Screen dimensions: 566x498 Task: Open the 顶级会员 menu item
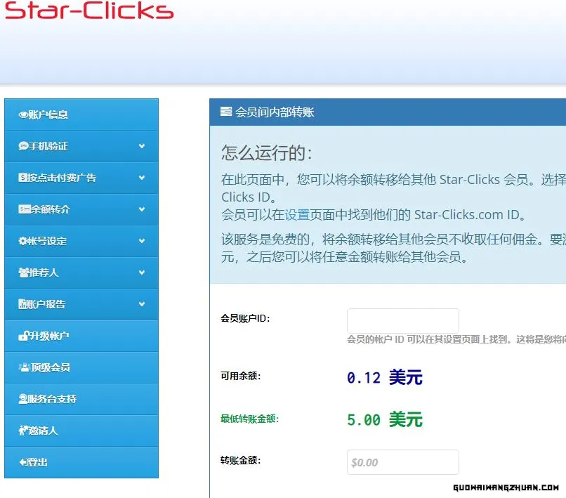point(81,367)
